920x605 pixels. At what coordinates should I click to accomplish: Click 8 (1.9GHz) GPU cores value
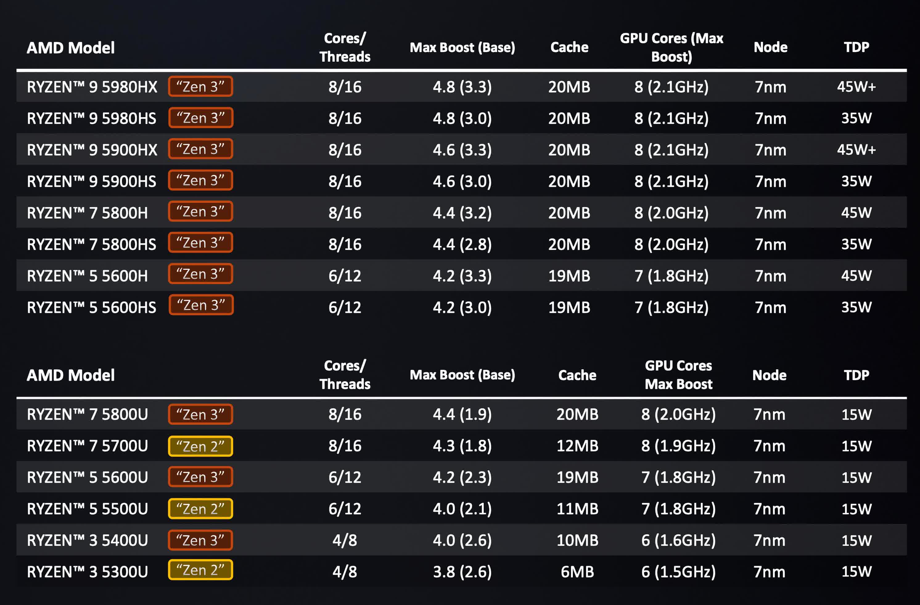tap(678, 447)
